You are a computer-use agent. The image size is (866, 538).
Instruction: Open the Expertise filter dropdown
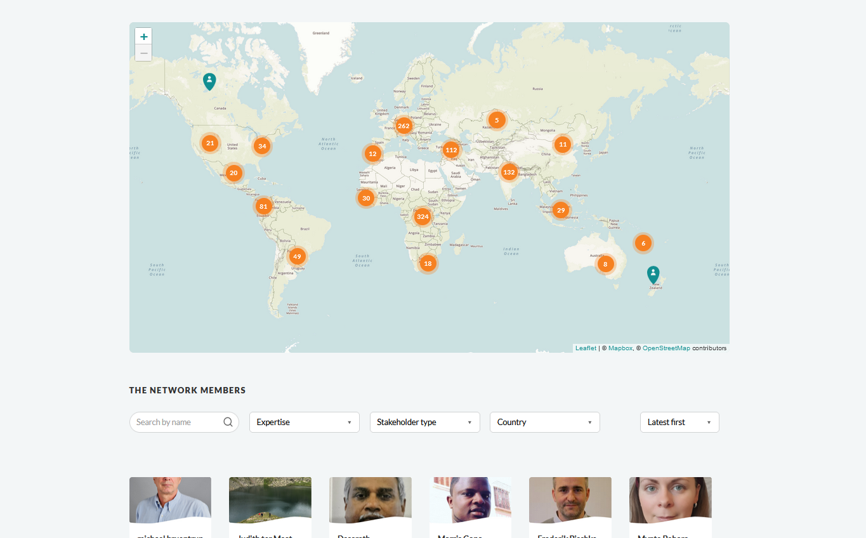click(x=304, y=422)
